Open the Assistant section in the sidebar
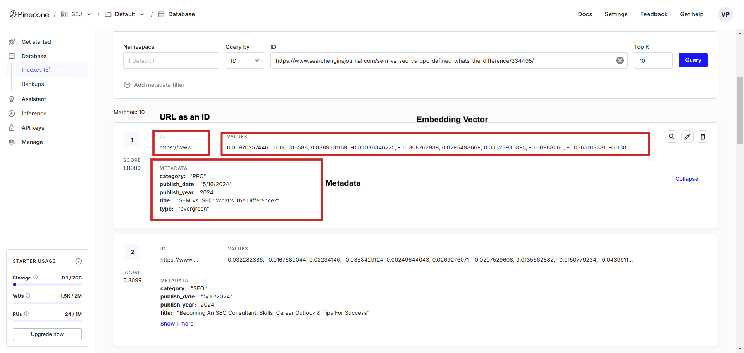 [34, 99]
